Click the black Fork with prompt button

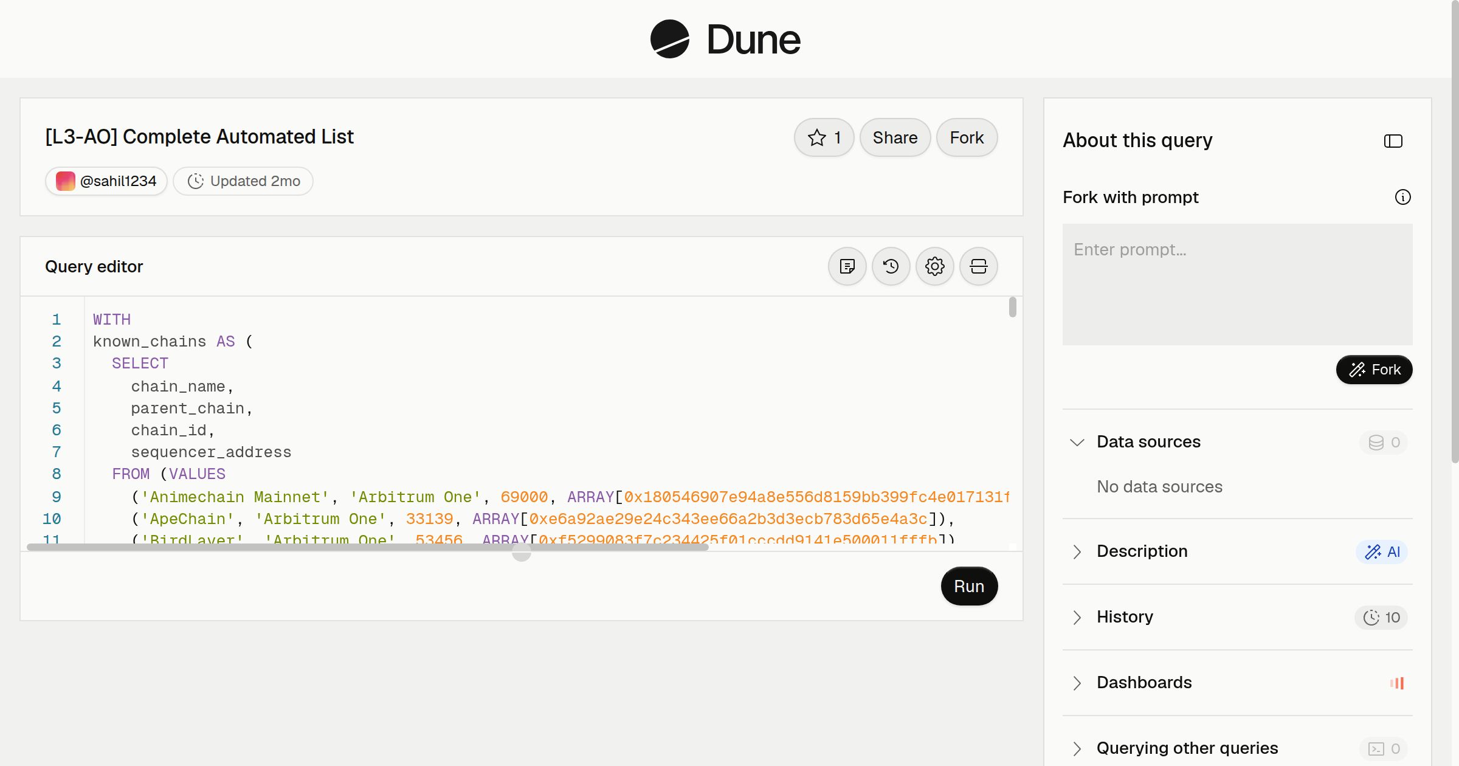[1374, 370]
